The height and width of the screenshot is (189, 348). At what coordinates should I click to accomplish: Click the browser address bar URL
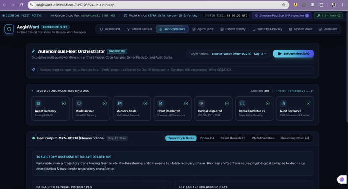tap(75, 5)
